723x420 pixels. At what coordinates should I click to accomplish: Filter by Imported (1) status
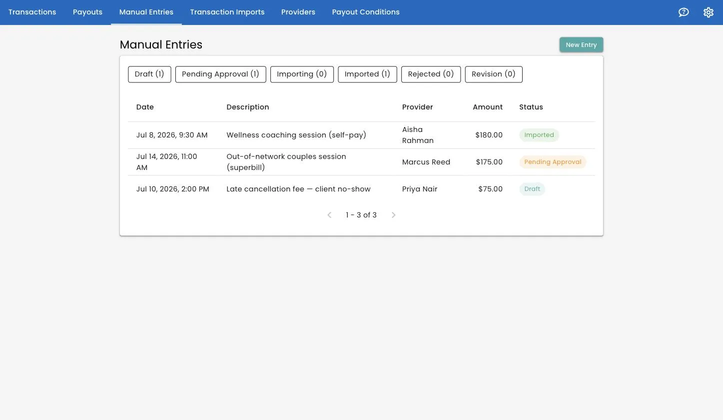pyautogui.click(x=367, y=74)
